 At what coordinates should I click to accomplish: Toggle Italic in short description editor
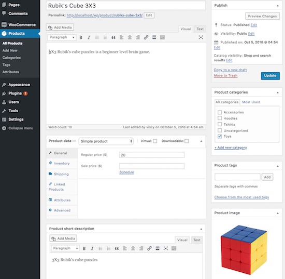coord(92,248)
